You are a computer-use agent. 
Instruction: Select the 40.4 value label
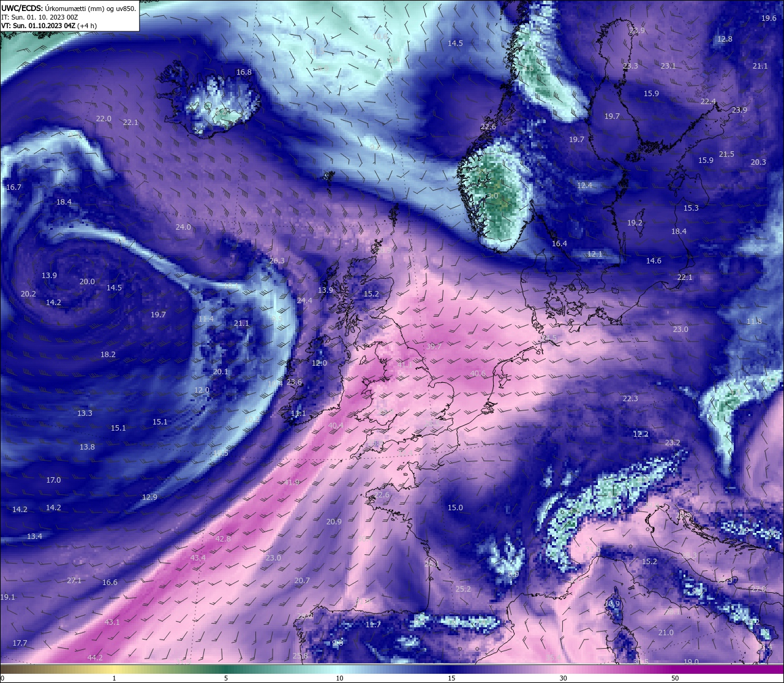pos(336,426)
